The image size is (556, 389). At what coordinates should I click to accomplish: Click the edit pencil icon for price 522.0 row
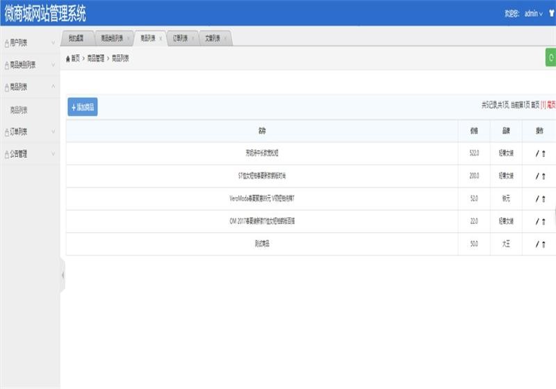pos(536,154)
